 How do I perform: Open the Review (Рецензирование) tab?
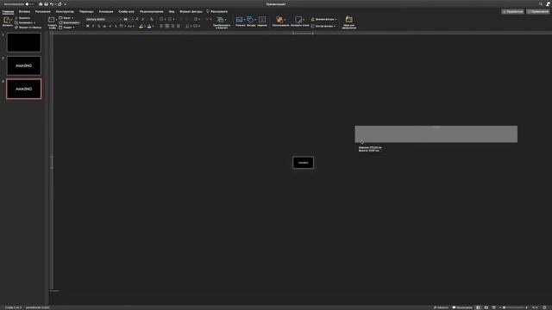152,11
